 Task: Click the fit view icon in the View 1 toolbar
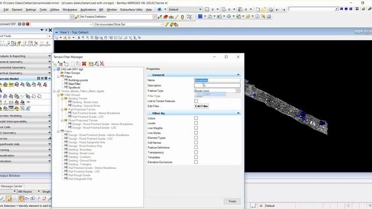pos(96,38)
